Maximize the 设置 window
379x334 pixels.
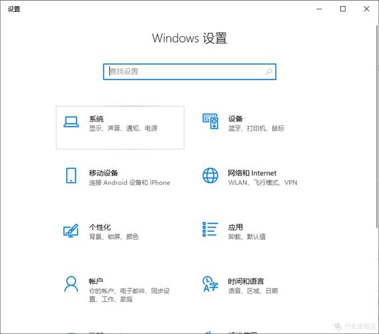[x=343, y=9]
